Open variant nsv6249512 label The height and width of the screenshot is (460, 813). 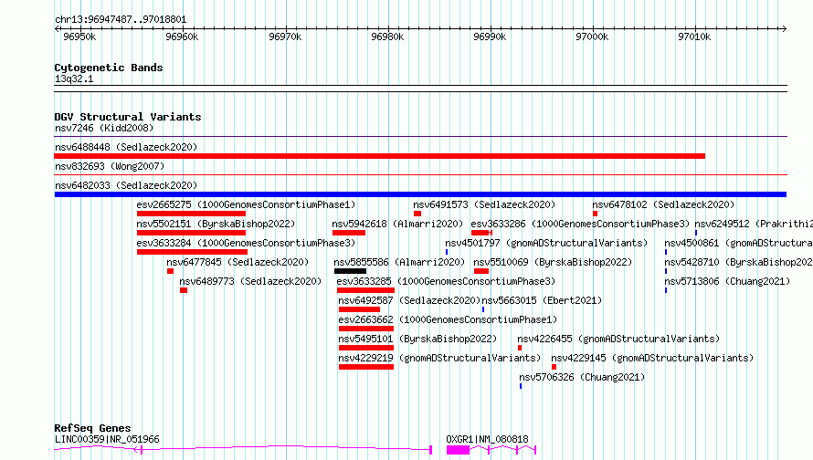[754, 224]
